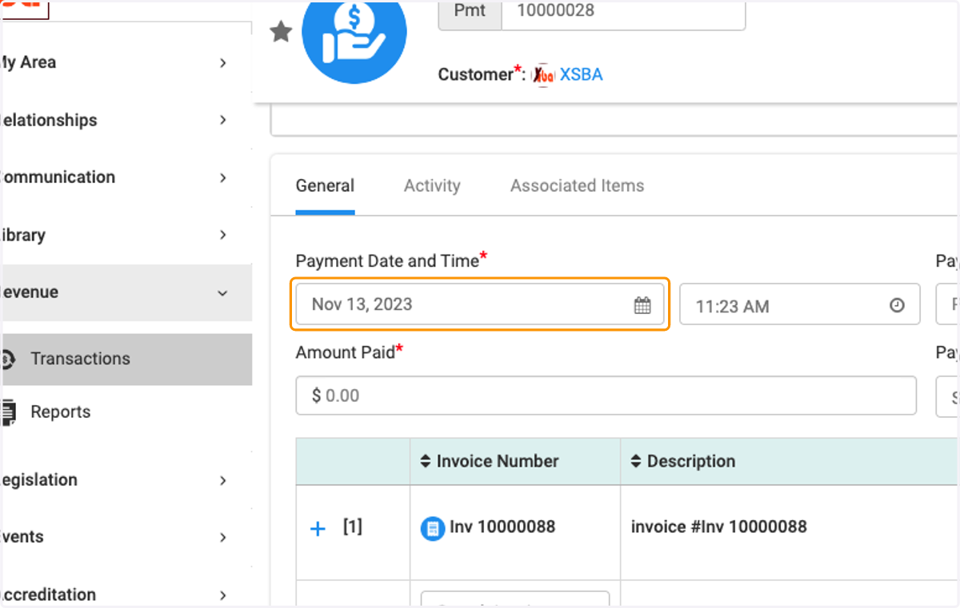Sort by Invoice Number column arrows
Image resolution: width=960 pixels, height=608 pixels.
[426, 461]
